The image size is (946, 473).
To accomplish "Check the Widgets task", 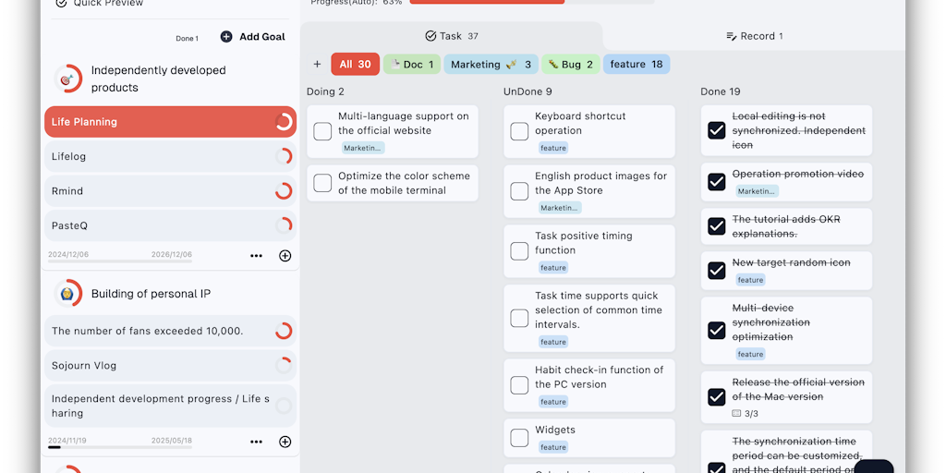I will pyautogui.click(x=519, y=438).
